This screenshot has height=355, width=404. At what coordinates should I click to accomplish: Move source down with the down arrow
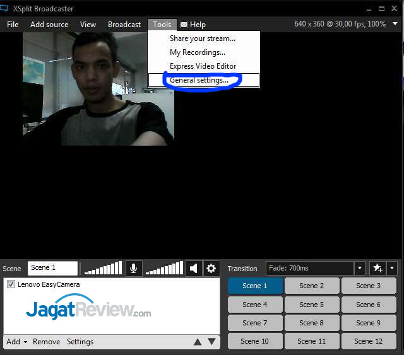pos(212,342)
